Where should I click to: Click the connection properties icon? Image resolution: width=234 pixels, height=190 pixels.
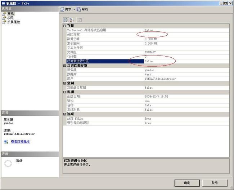[6, 142]
